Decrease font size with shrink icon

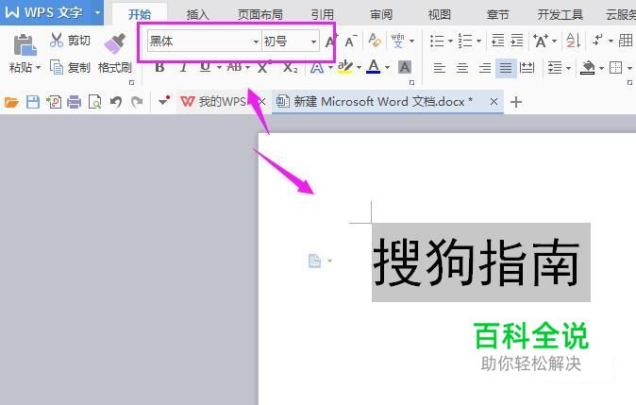pyautogui.click(x=350, y=41)
